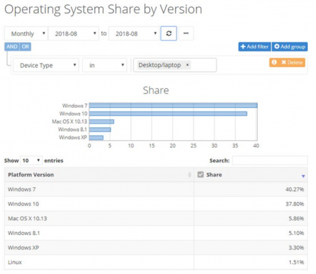Select the Mac OS X 10.13 table row
The width and height of the screenshot is (316, 274).
(x=156, y=218)
